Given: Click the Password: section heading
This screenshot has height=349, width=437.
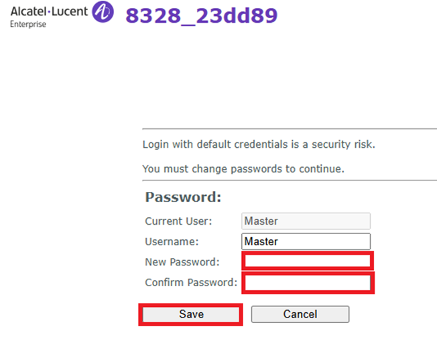Looking at the screenshot, I should (183, 198).
